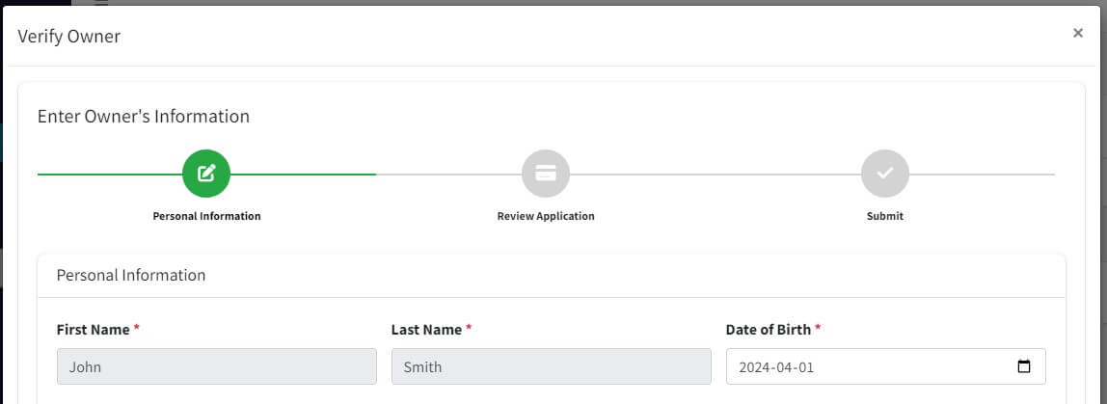Close the Verify Owner dialog

click(x=1077, y=33)
